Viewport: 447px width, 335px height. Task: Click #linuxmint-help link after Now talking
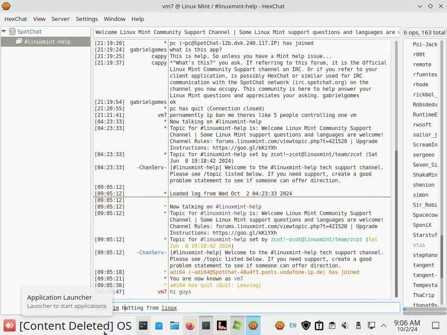click(x=238, y=207)
